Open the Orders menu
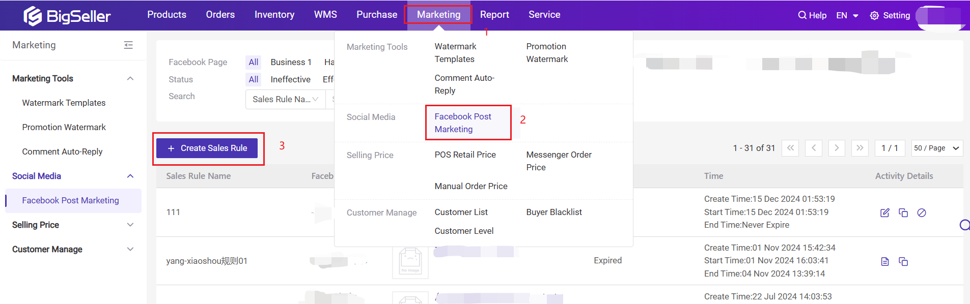 pyautogui.click(x=220, y=15)
